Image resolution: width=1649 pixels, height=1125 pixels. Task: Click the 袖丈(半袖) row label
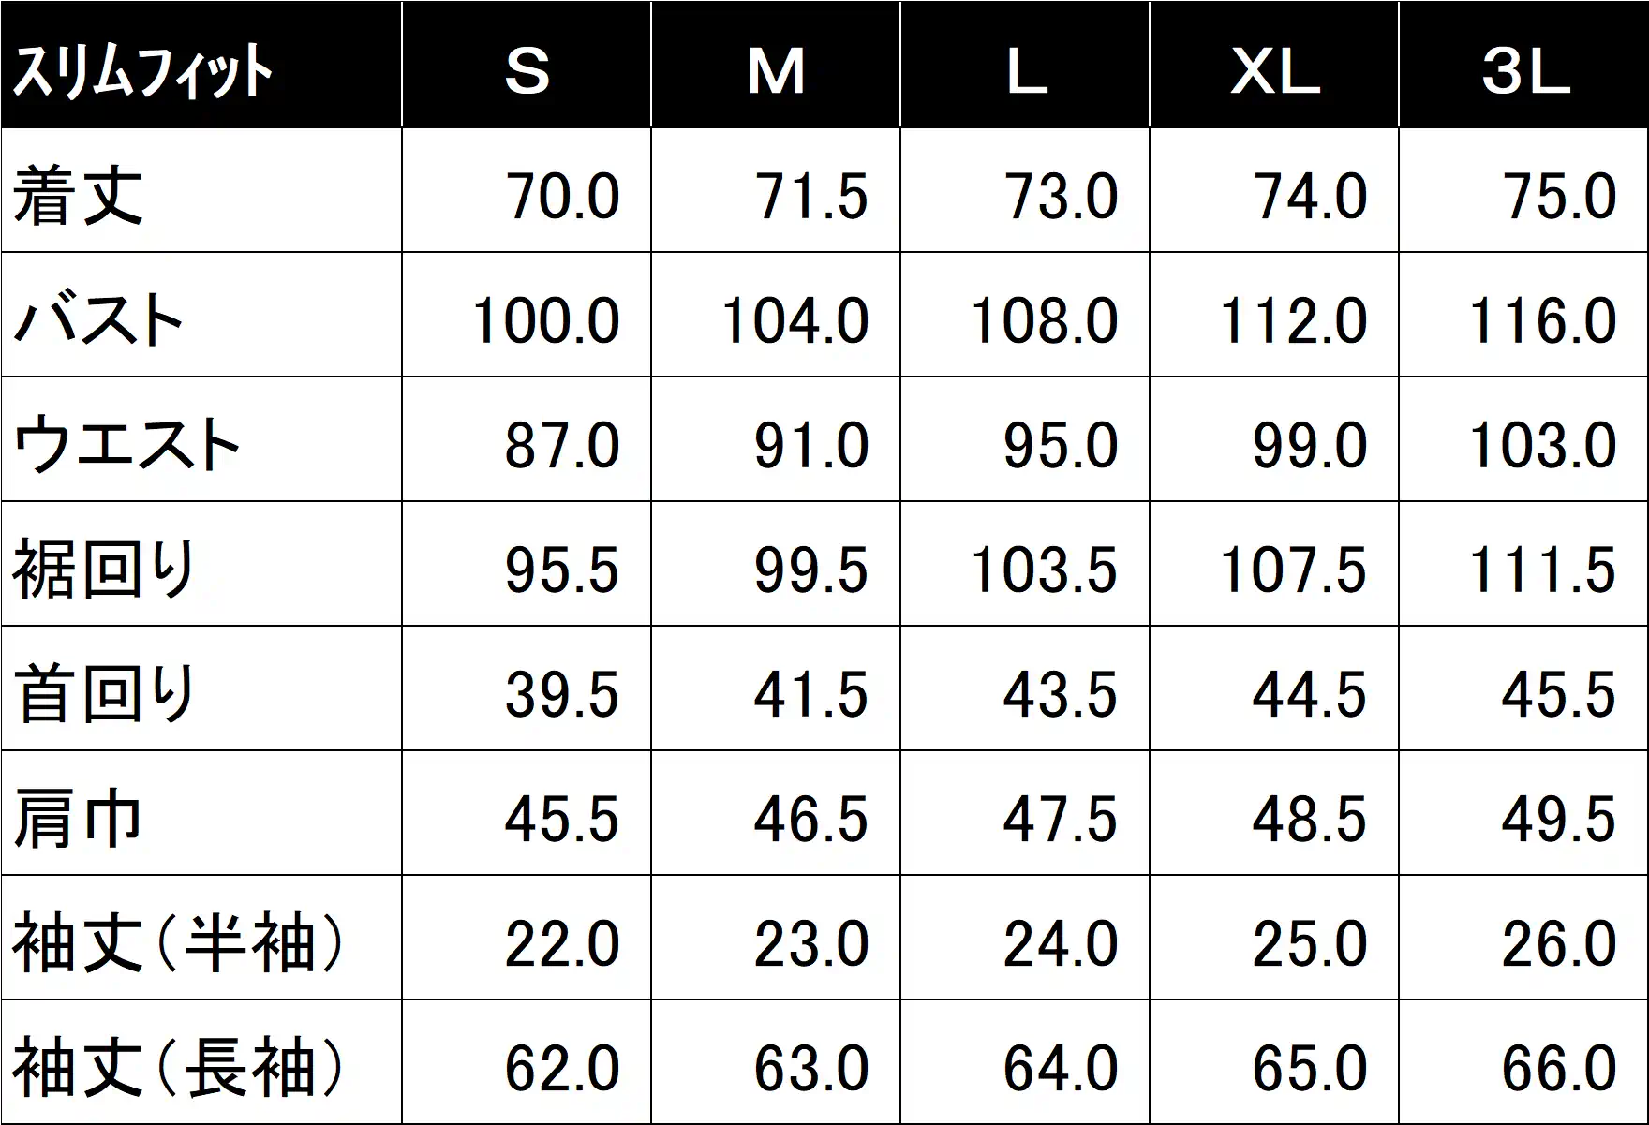201,938
